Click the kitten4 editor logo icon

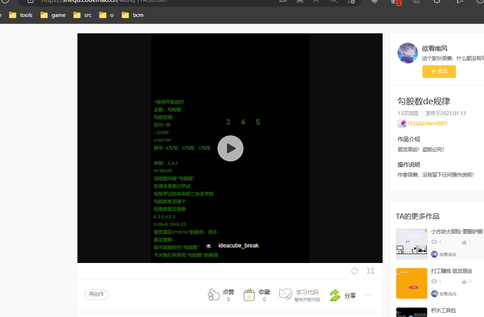coord(401,124)
